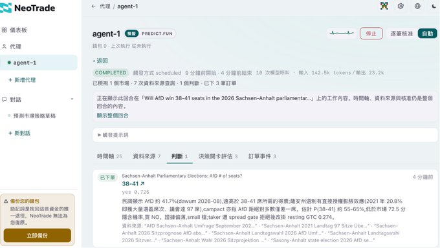Viewport: 440px width, 248px height.
Task: Expand the 觸發提示詞 section
Action: (x=265, y=135)
